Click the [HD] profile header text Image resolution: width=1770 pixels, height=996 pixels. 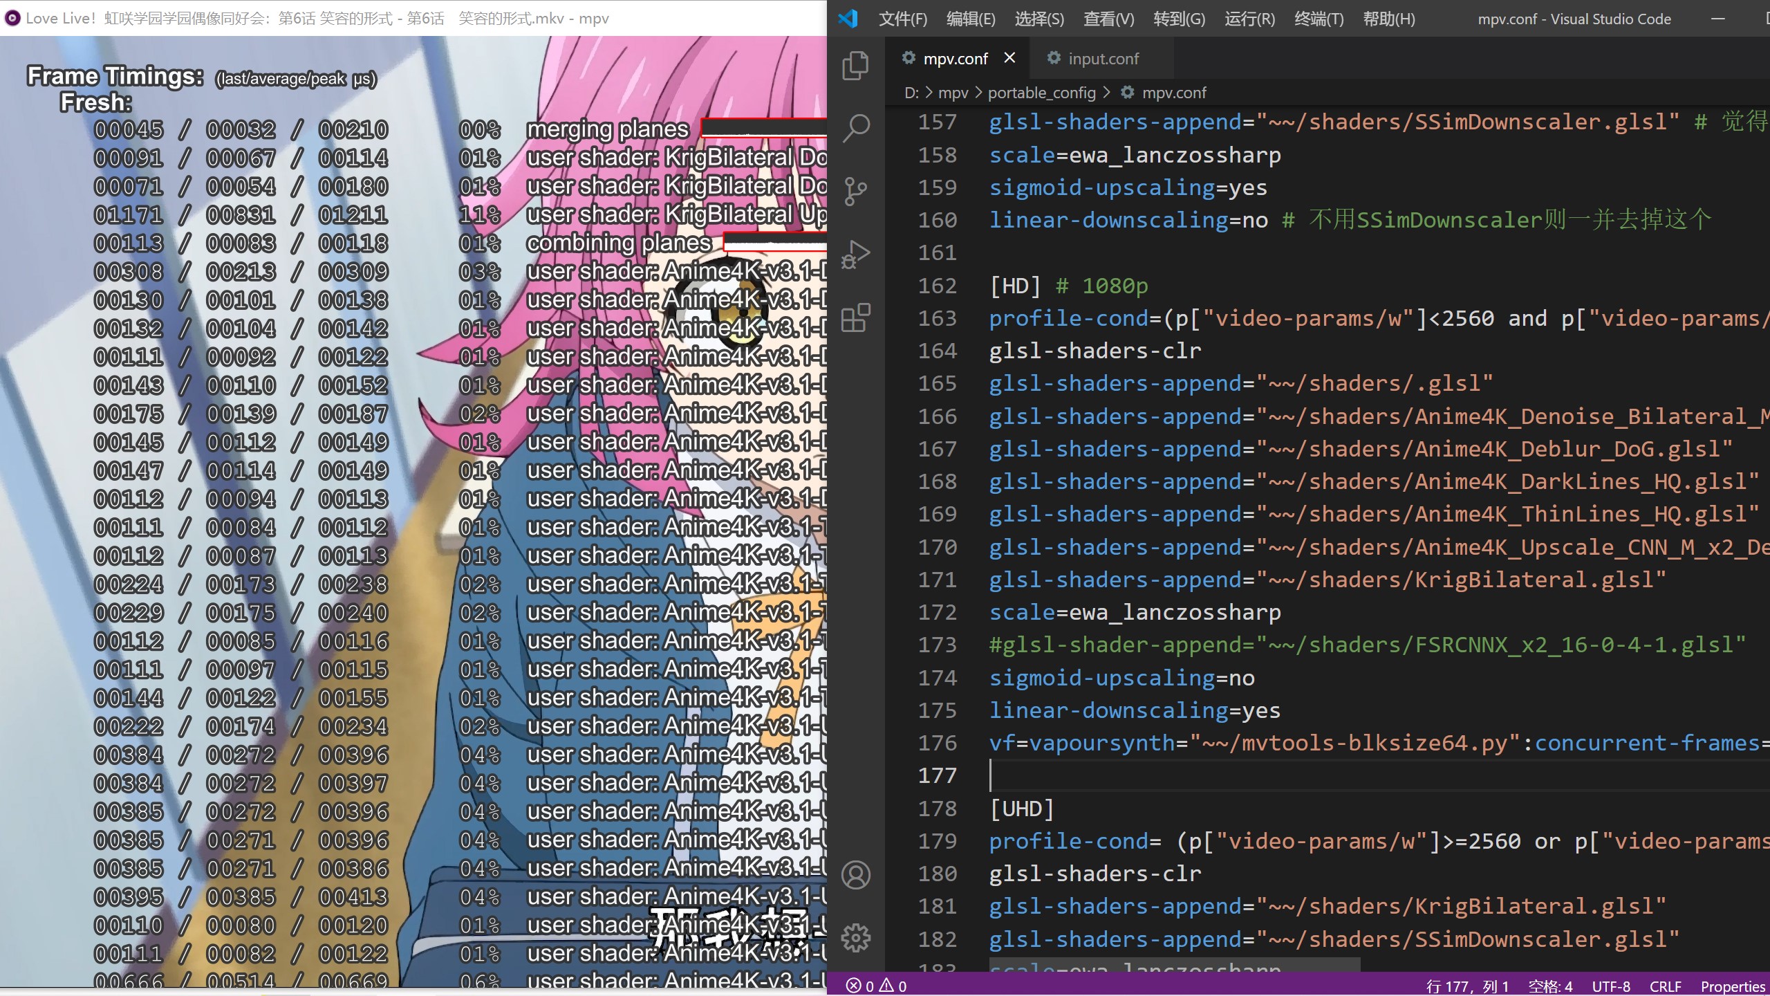point(1015,286)
